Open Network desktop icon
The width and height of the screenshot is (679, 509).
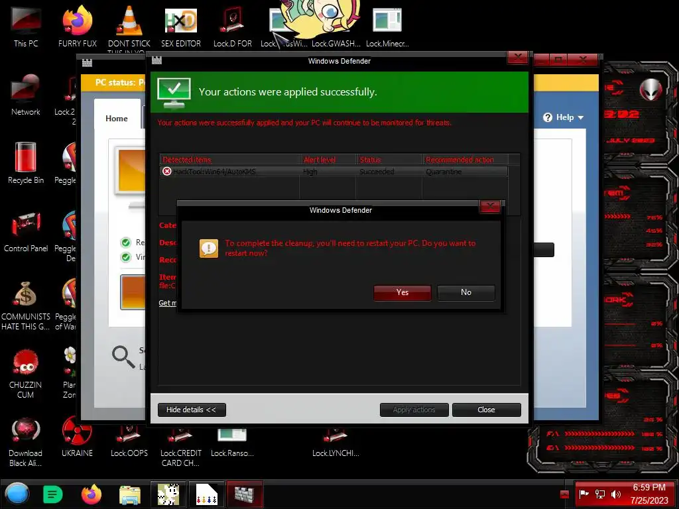(26, 95)
